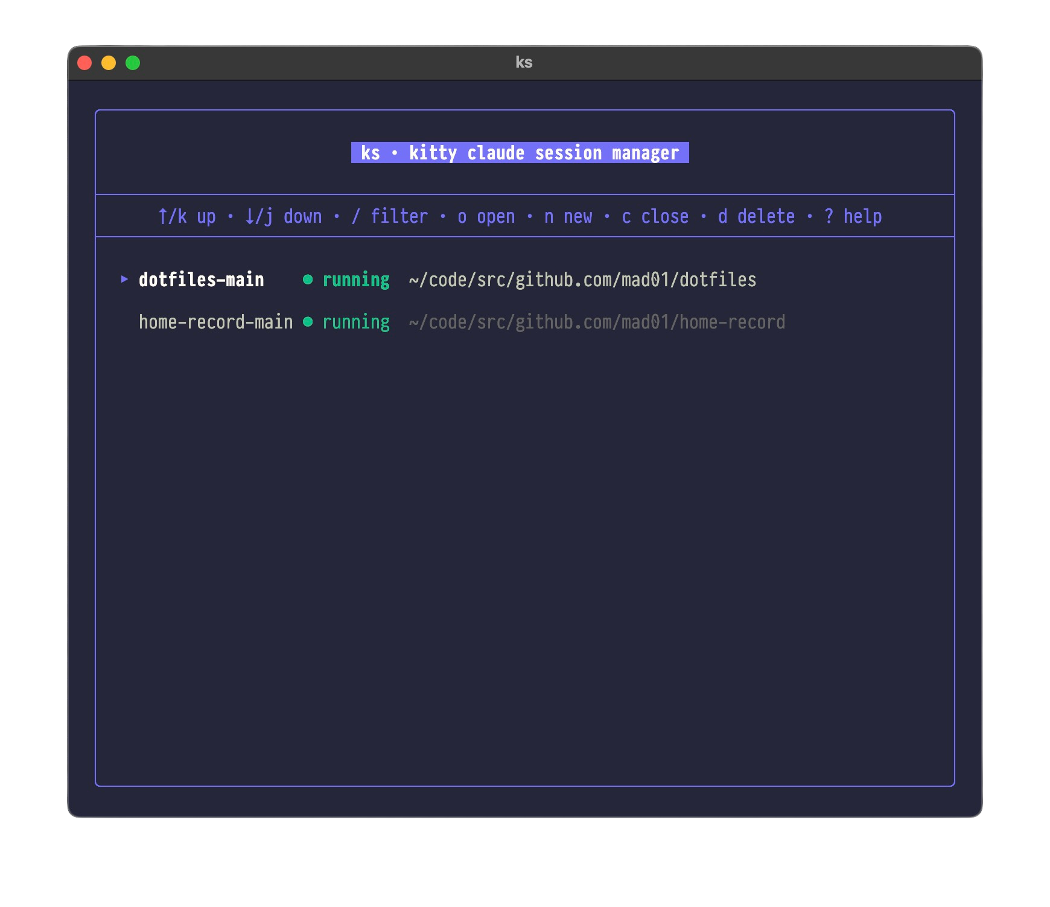Click the up arrow hint in the shortcut bar
Image resolution: width=1050 pixels, height=907 pixels.
coord(187,216)
